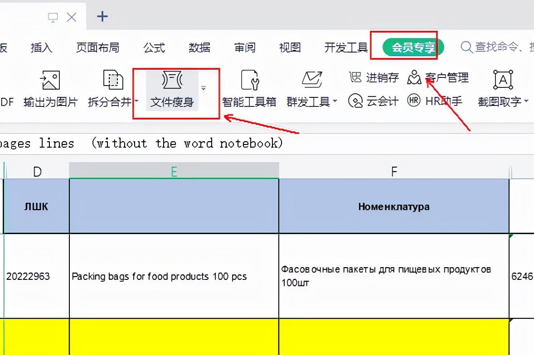Click the yellow cell in column E
This screenshot has height=355, width=534.
[x=174, y=337]
